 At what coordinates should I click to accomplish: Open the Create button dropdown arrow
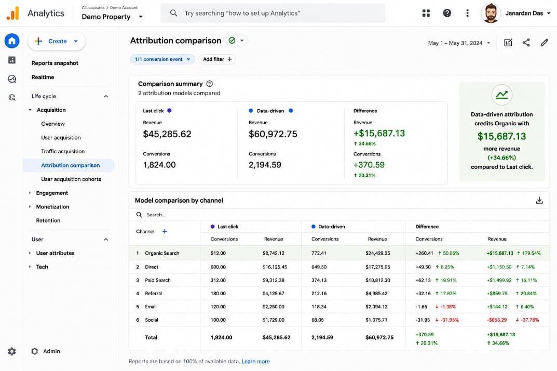[76, 41]
